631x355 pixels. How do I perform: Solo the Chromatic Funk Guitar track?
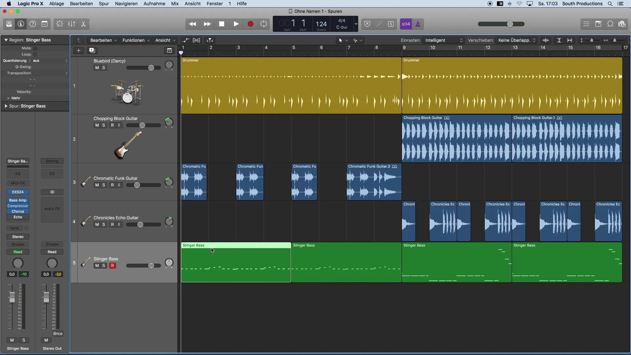click(x=103, y=185)
